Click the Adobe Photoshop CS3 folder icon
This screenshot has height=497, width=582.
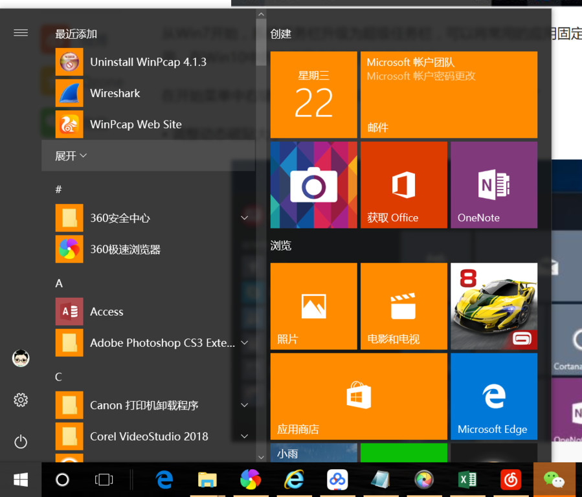(69, 343)
